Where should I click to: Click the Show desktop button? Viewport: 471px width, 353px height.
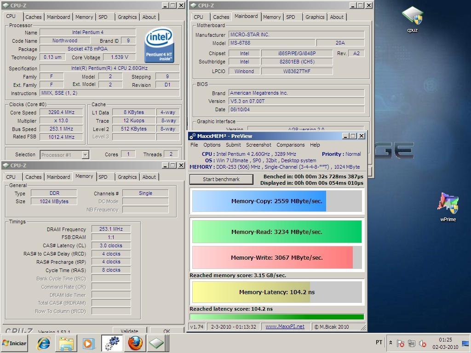click(x=465, y=343)
